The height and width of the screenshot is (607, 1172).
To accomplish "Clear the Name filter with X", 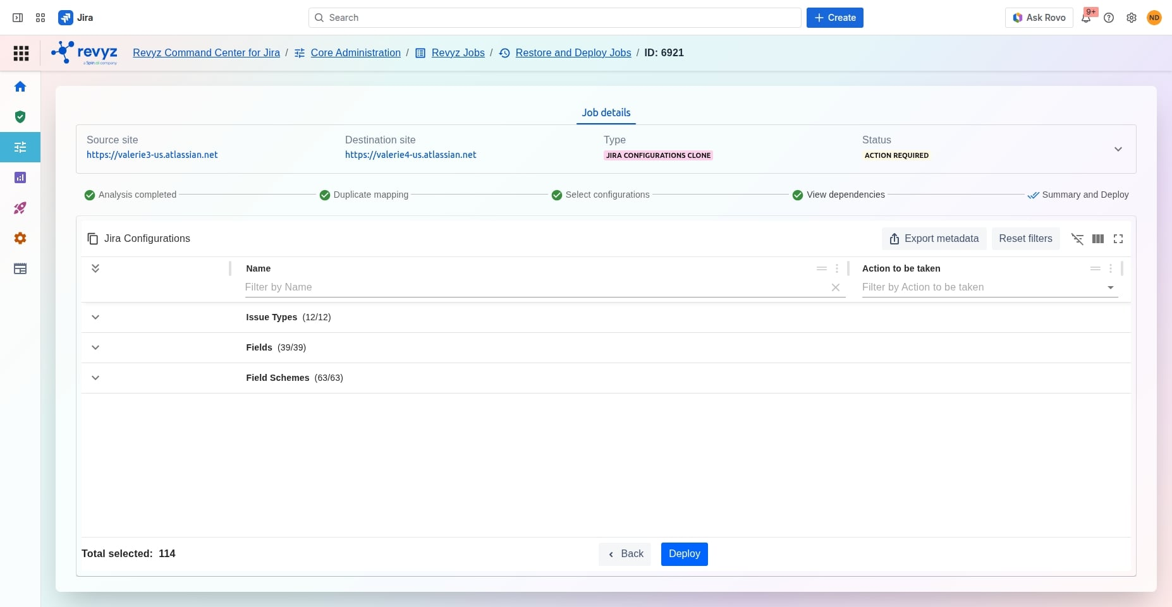I will click(x=836, y=287).
